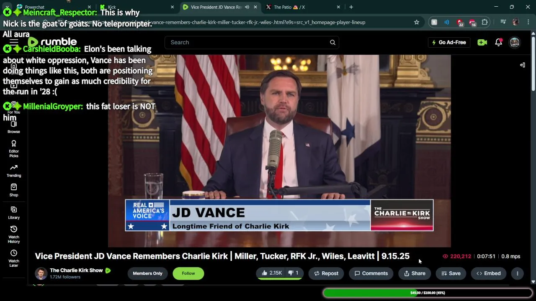Open the notifications bell
Image resolution: width=536 pixels, height=301 pixels.
(498, 42)
